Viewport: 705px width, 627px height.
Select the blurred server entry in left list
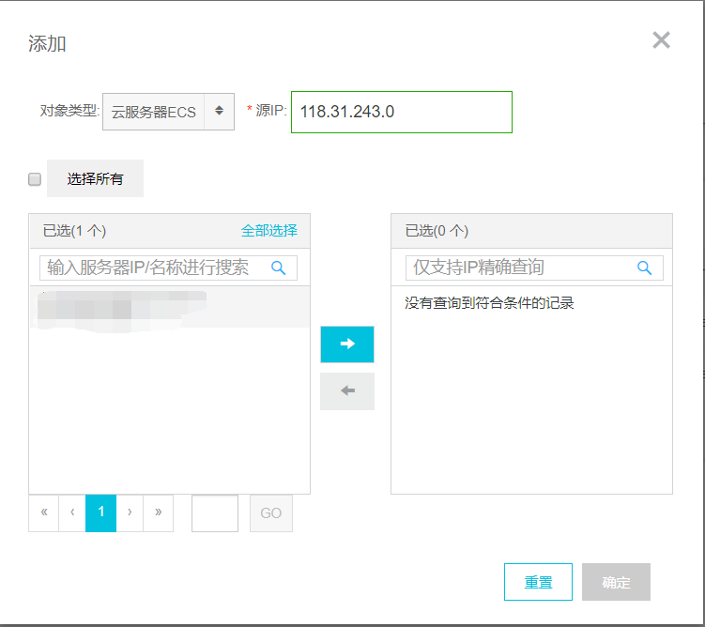point(170,308)
